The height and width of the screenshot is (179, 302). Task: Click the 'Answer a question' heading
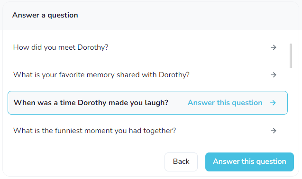(45, 15)
